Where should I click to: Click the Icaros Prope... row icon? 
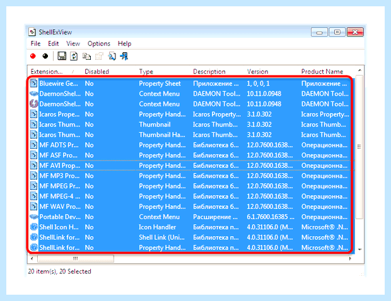click(33, 114)
